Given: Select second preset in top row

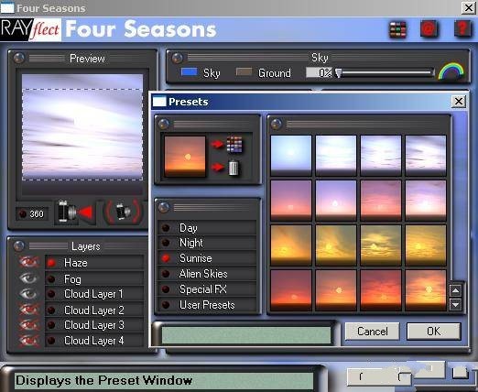Looking at the screenshot, I should (x=336, y=156).
